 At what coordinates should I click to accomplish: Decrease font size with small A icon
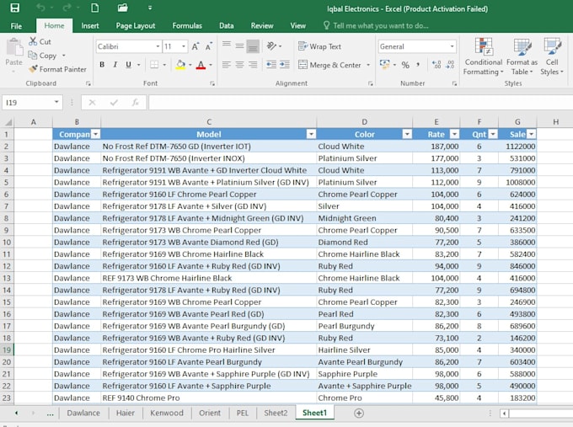[208, 46]
